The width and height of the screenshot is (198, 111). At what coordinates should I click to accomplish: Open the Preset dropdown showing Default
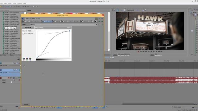tap(64, 24)
